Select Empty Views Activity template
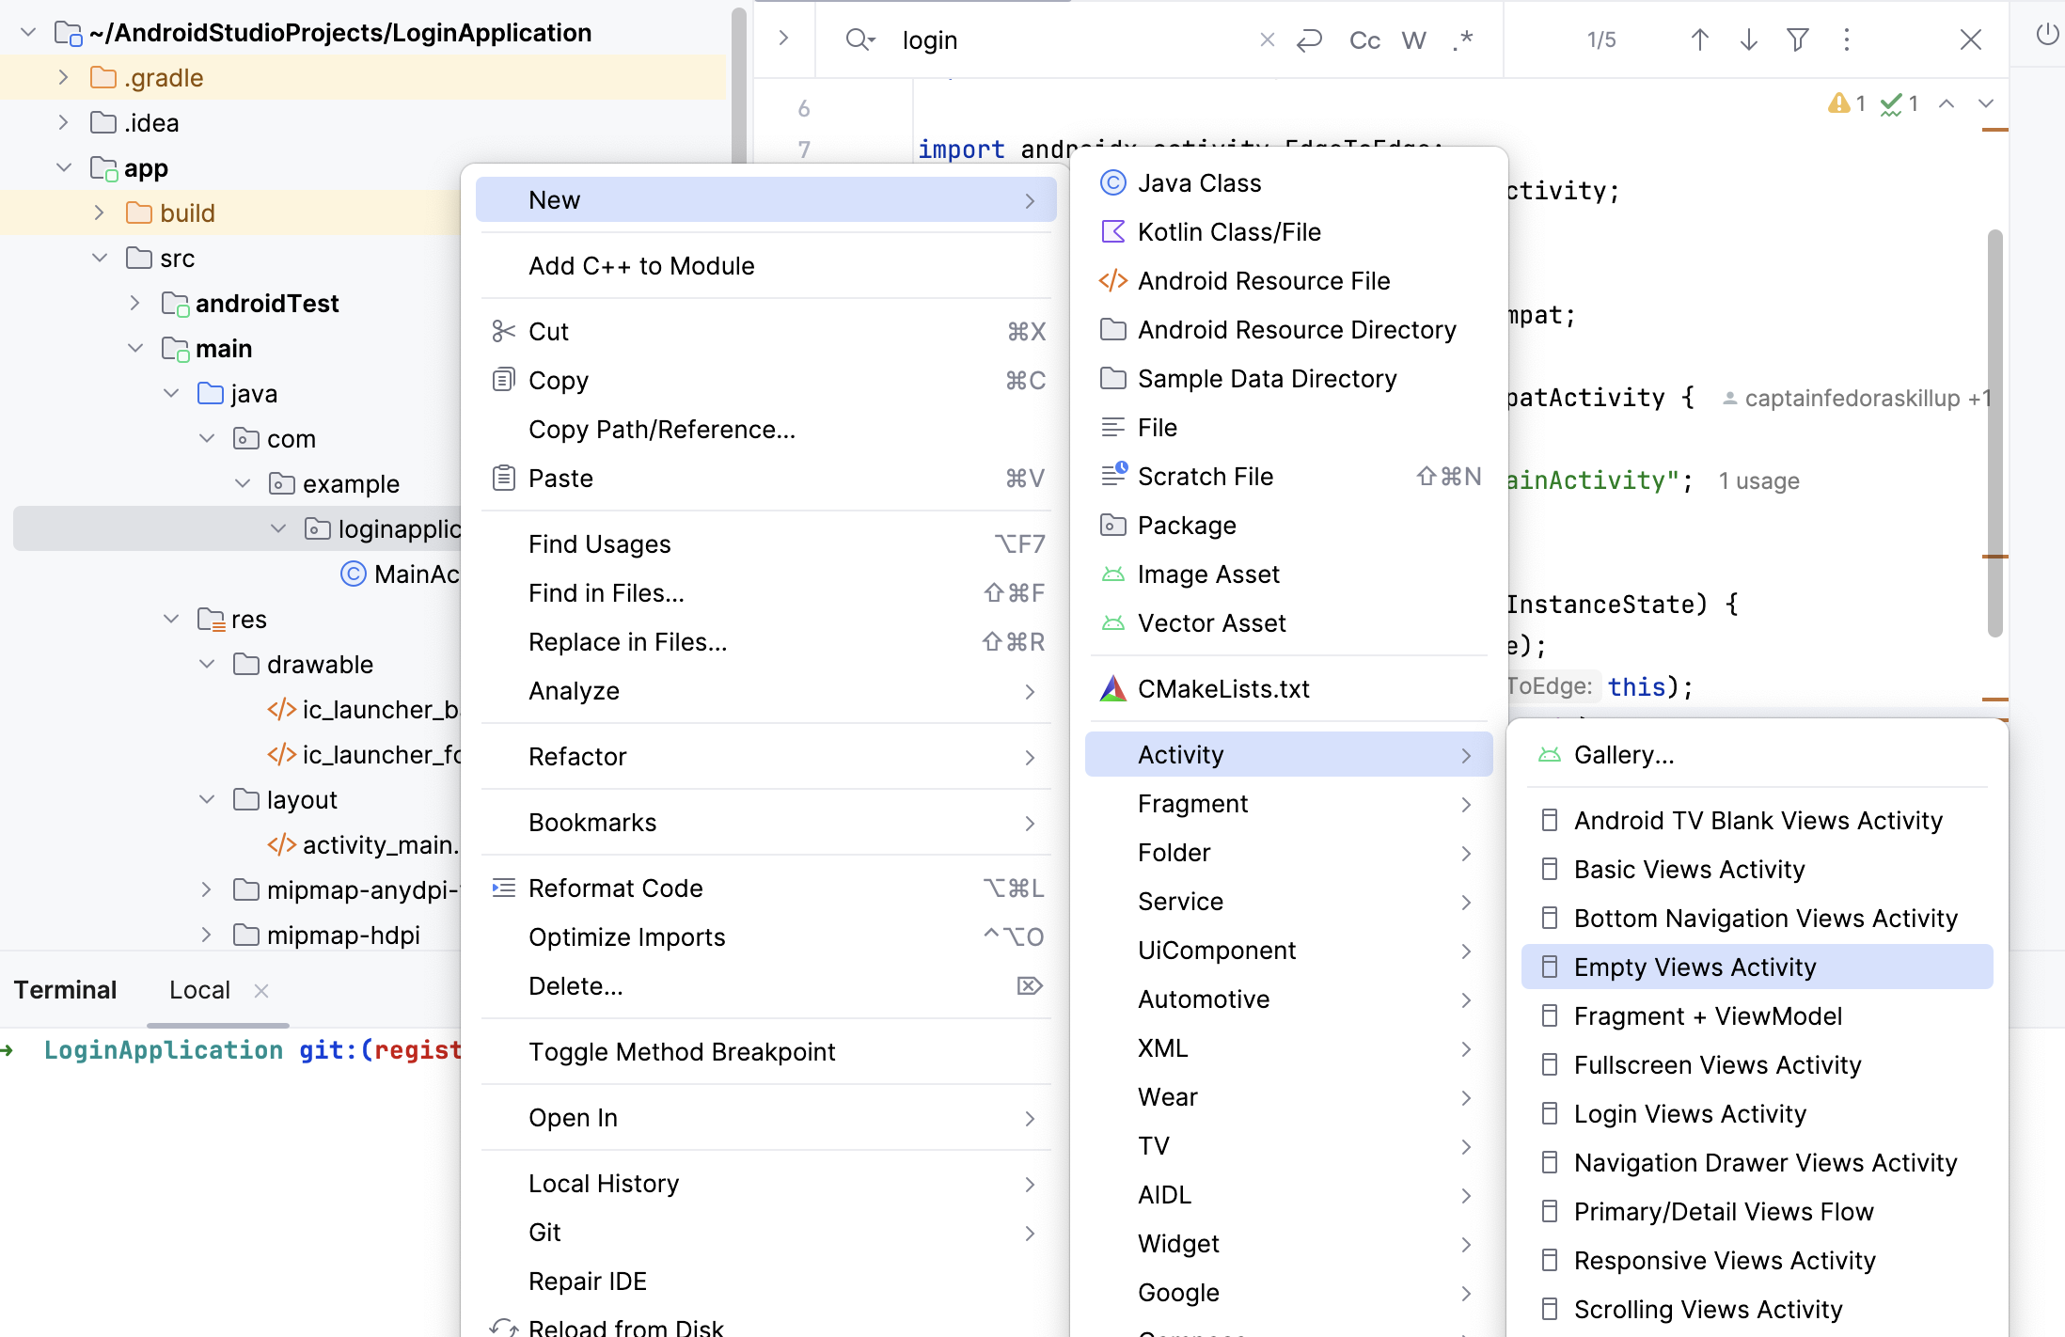The width and height of the screenshot is (2065, 1337). click(x=1757, y=967)
